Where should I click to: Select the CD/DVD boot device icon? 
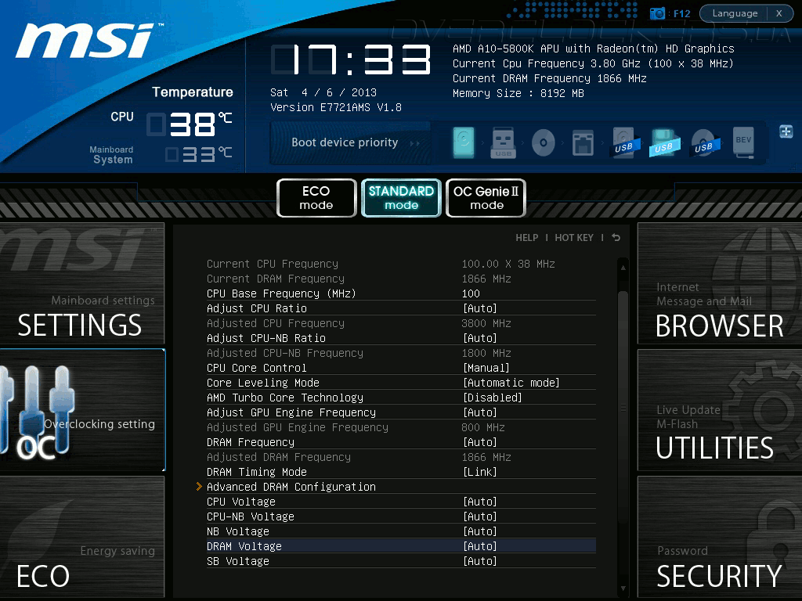tap(544, 142)
